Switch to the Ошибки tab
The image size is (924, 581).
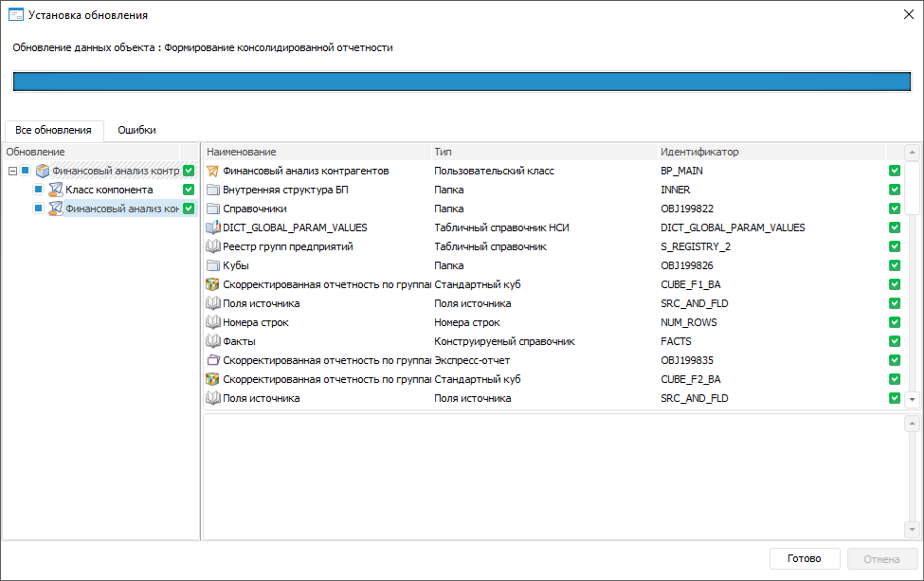[136, 130]
